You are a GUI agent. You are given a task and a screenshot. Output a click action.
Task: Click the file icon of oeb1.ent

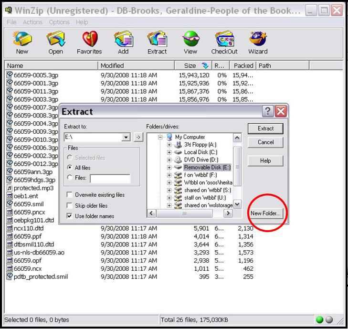point(10,196)
